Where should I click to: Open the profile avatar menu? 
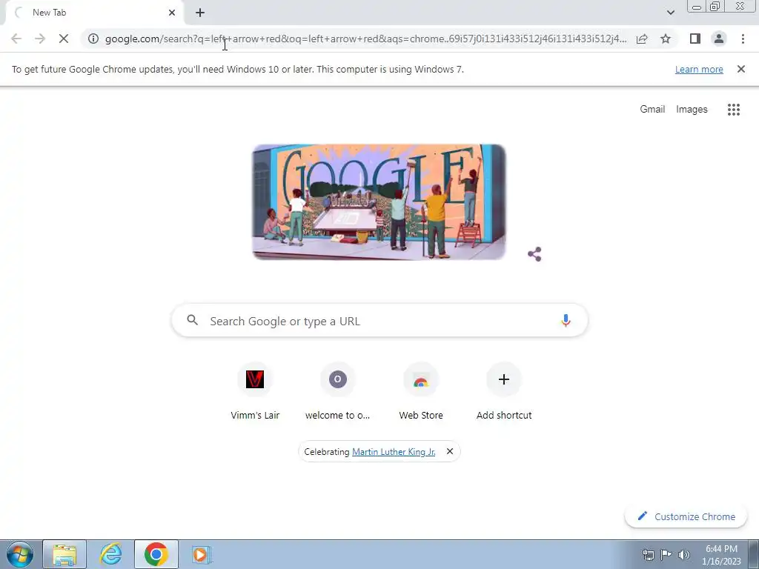[719, 39]
